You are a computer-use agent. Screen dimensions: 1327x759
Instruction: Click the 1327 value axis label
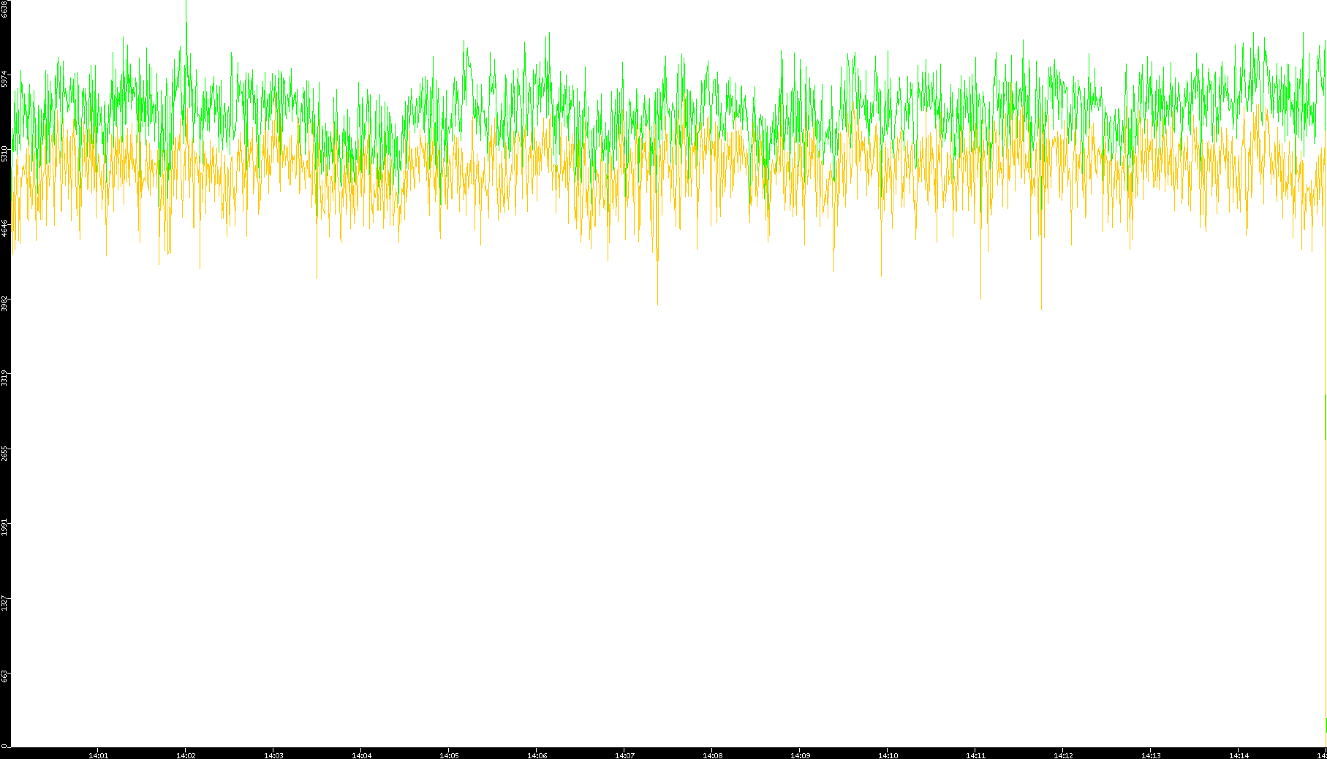(x=4, y=603)
